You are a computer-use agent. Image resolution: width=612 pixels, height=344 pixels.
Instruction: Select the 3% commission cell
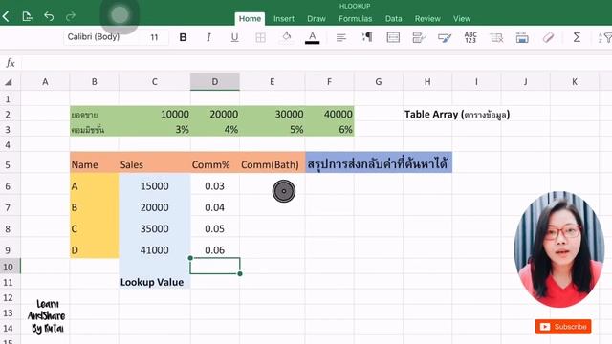tap(155, 129)
